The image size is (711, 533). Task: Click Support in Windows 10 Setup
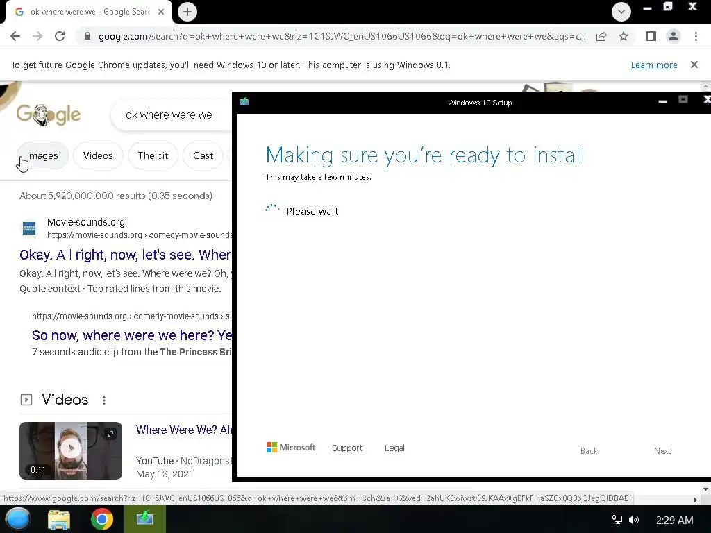347,448
